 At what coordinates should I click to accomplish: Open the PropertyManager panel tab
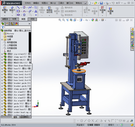pos(7,24)
